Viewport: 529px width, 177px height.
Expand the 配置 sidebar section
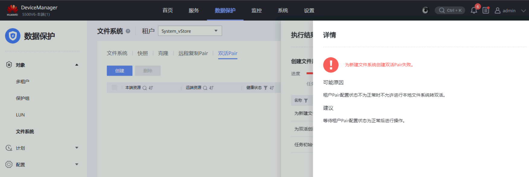pos(77,164)
